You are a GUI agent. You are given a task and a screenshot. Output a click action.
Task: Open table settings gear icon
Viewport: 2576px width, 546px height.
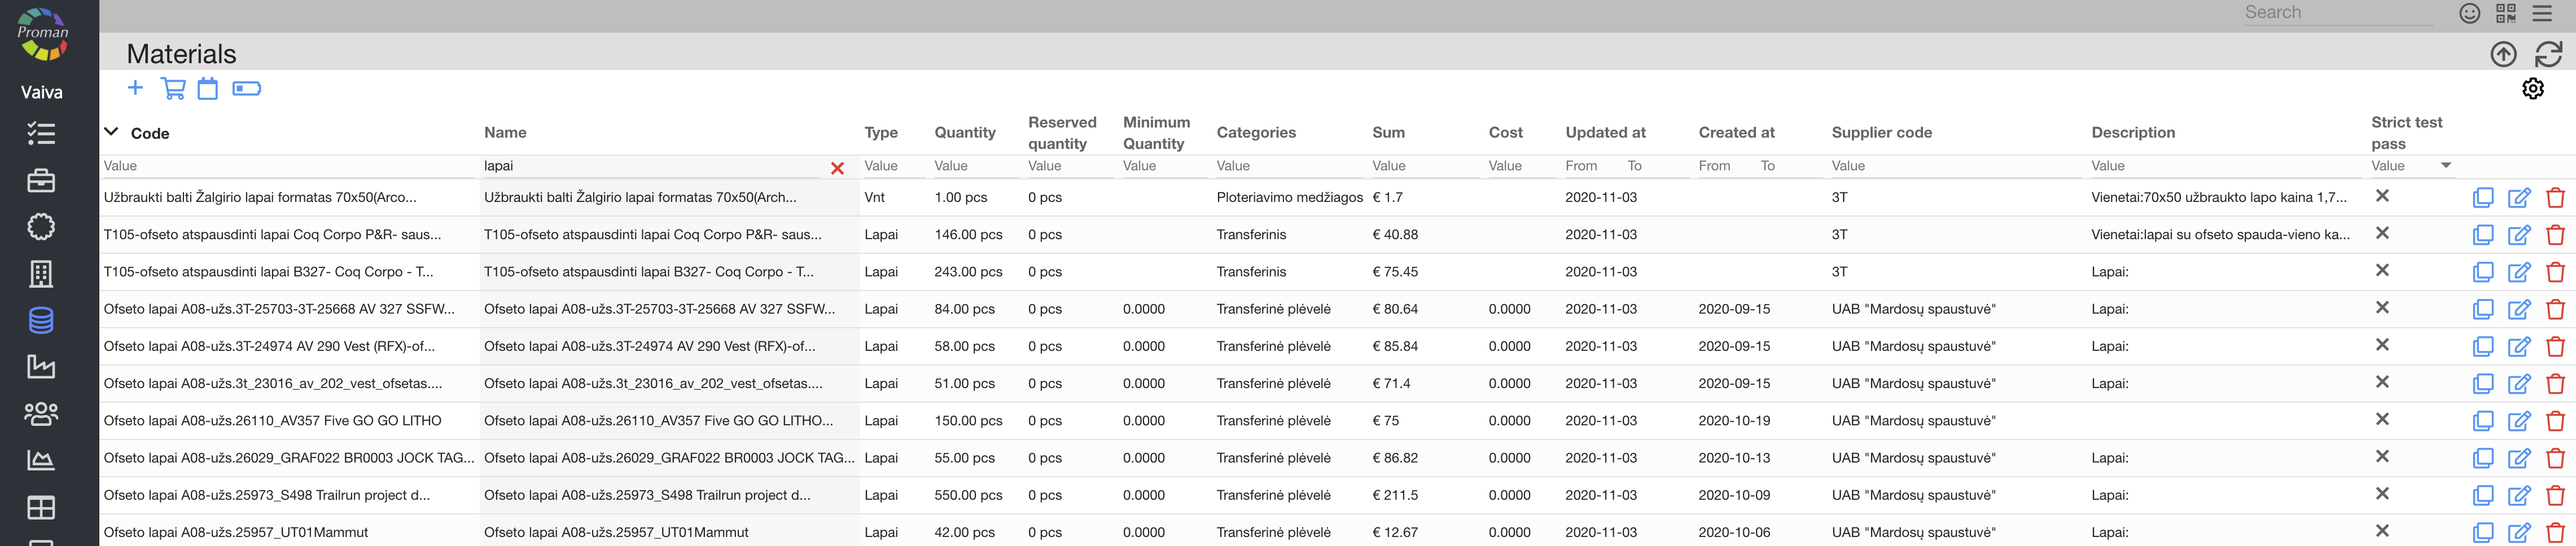click(x=2532, y=89)
